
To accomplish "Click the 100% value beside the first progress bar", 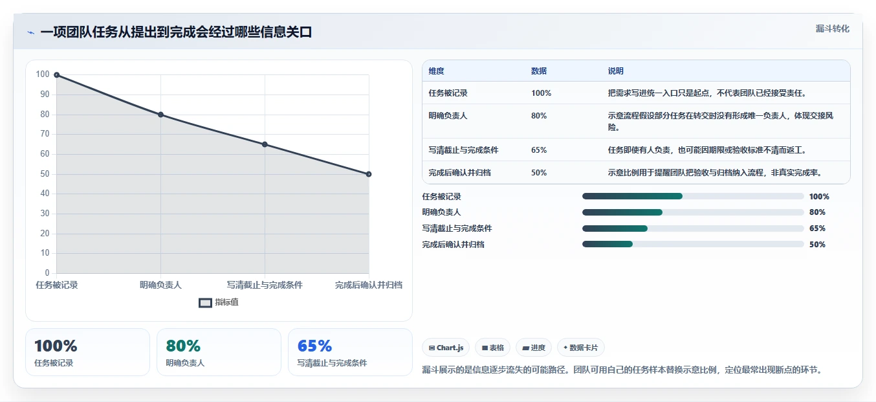I will (819, 196).
